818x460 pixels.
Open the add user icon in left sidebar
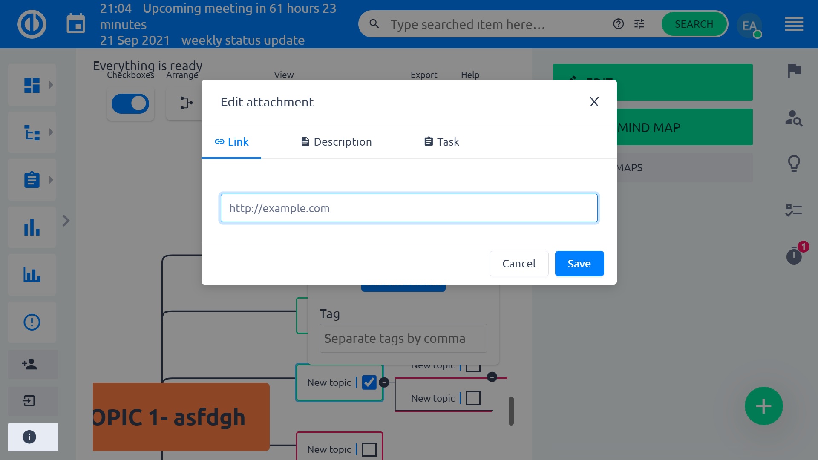pos(29,364)
